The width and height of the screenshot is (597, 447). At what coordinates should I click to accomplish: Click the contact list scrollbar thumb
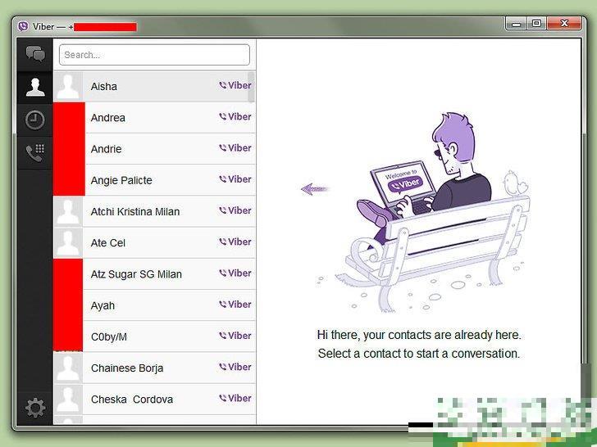pos(251,87)
